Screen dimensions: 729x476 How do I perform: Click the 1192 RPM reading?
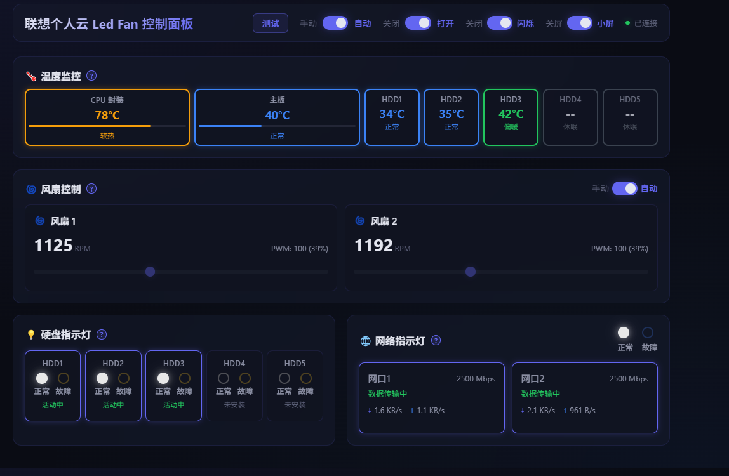[x=382, y=246]
